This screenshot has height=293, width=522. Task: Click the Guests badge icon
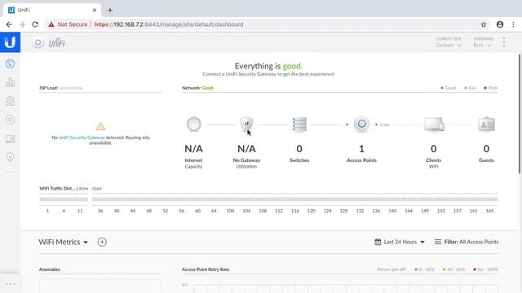486,125
